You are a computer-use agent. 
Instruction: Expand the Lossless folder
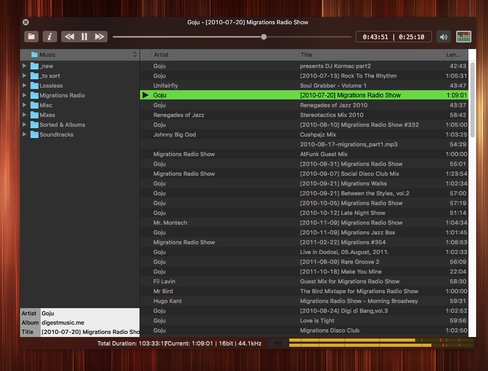(x=24, y=86)
